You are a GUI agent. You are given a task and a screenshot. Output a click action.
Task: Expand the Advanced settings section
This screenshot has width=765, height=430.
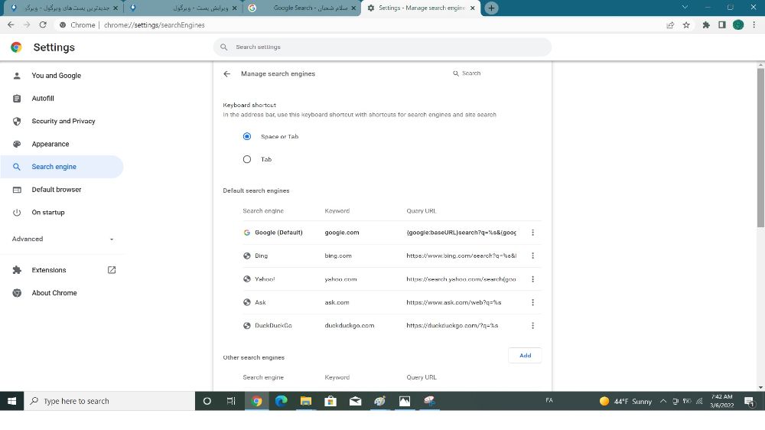(x=62, y=239)
